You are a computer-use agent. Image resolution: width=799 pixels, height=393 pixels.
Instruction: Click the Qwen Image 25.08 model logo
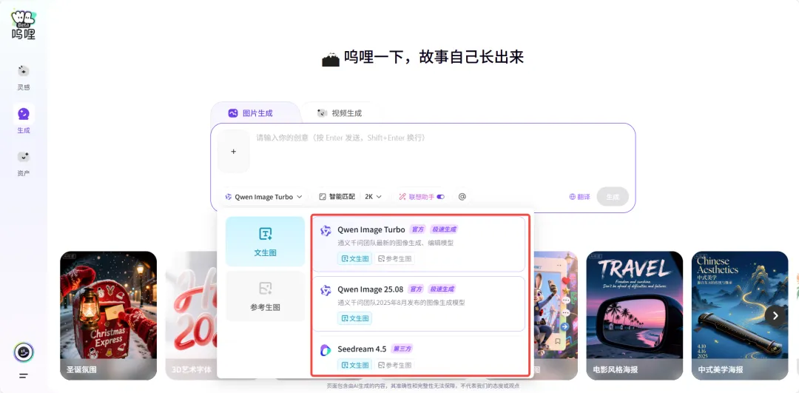[x=326, y=291]
